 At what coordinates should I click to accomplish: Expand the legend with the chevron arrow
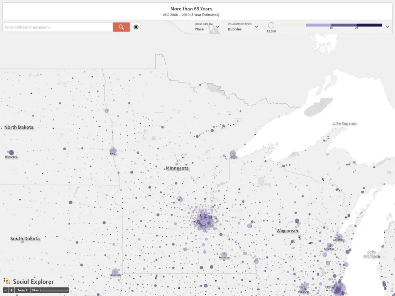click(x=387, y=27)
